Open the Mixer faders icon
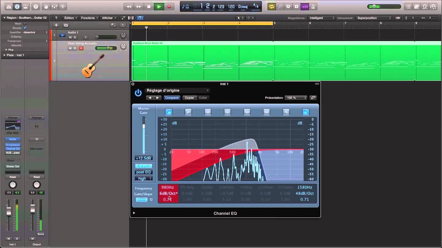Viewport: 442px width, 248px height. pos(55,7)
